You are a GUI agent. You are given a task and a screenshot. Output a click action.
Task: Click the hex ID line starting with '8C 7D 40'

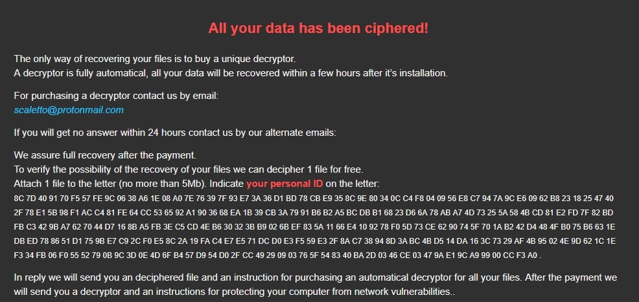[314, 198]
